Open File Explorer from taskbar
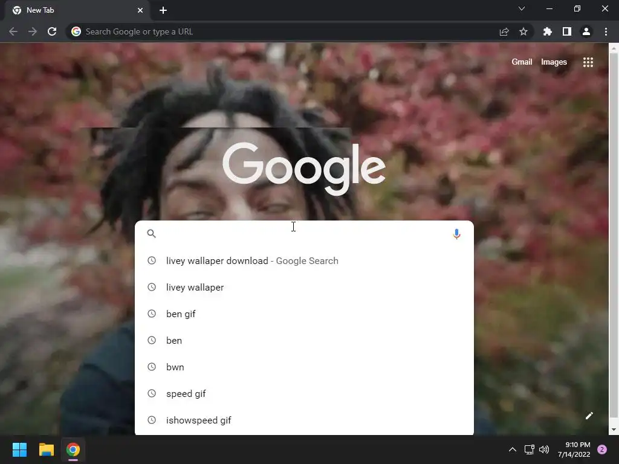Screen dimensions: 619x464 (x=46, y=449)
